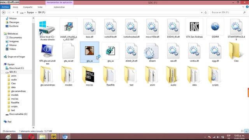Open Explorer help question mark

[247, 7]
